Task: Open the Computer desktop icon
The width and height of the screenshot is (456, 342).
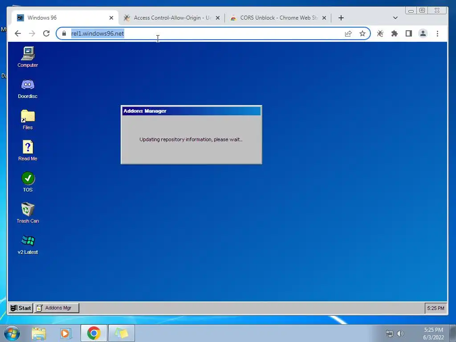Action: tap(28, 57)
